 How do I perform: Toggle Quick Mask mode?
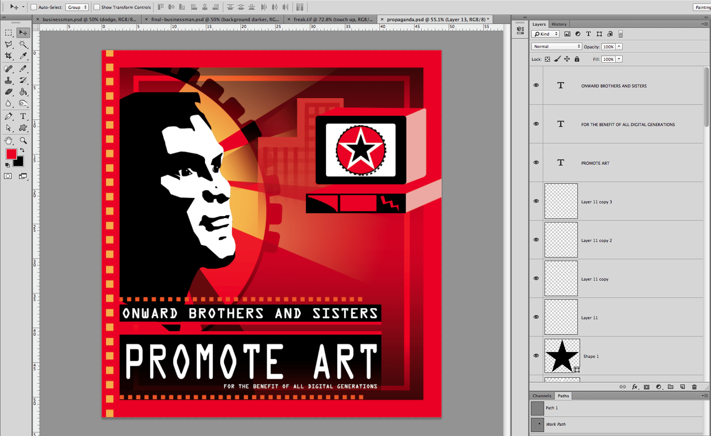(8, 176)
